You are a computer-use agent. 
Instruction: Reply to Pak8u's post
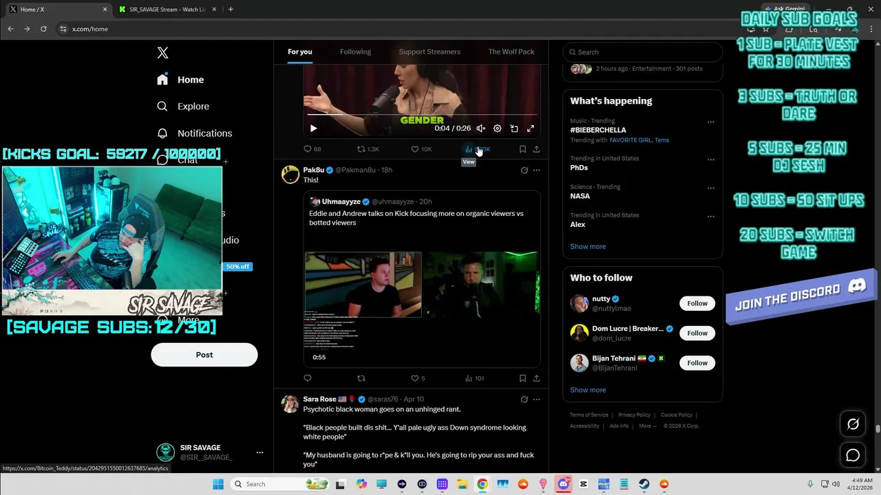tap(308, 378)
